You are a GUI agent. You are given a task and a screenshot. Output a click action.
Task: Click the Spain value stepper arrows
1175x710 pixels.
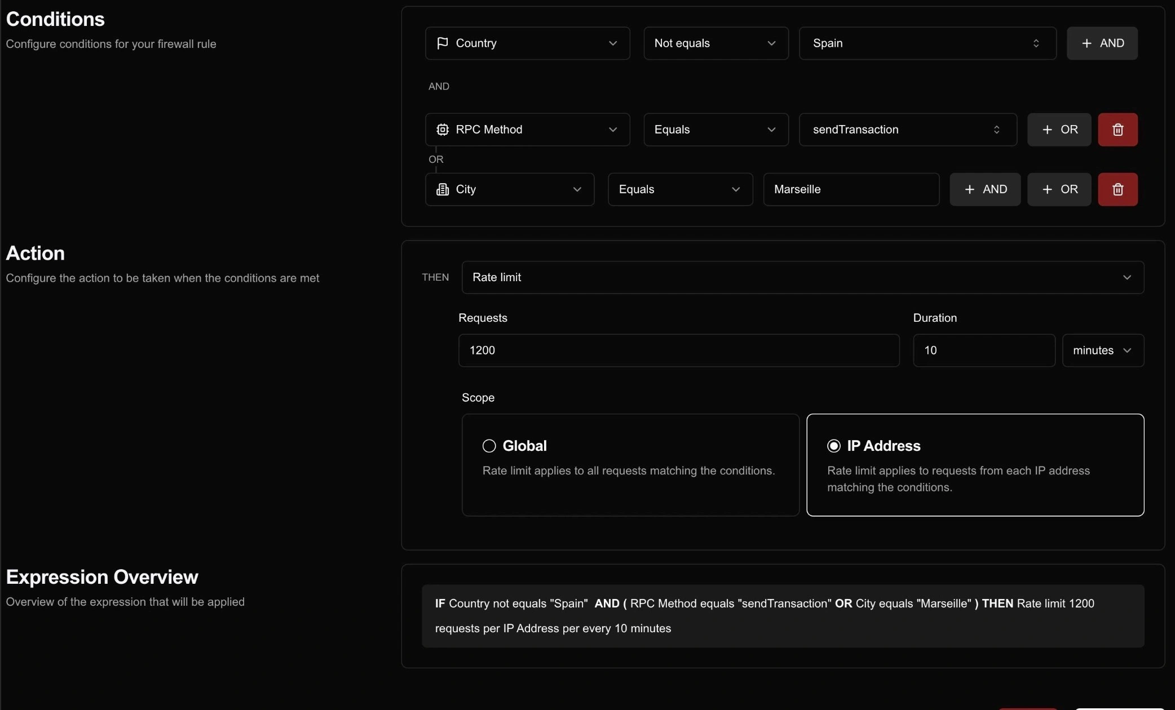click(1036, 43)
